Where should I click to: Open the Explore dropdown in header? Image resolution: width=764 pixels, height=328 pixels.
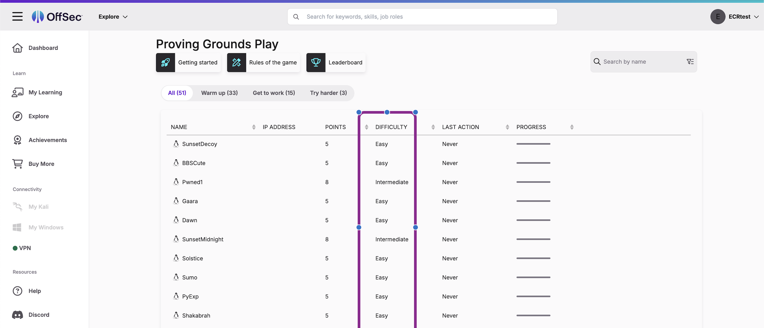[x=113, y=17]
